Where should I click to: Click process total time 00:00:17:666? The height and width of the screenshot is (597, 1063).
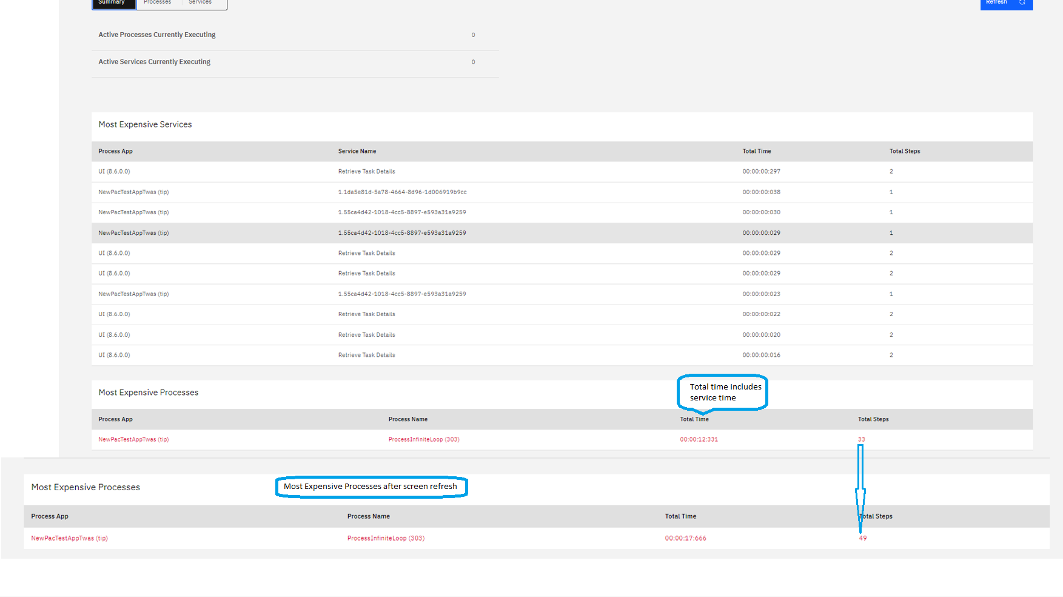(x=686, y=539)
